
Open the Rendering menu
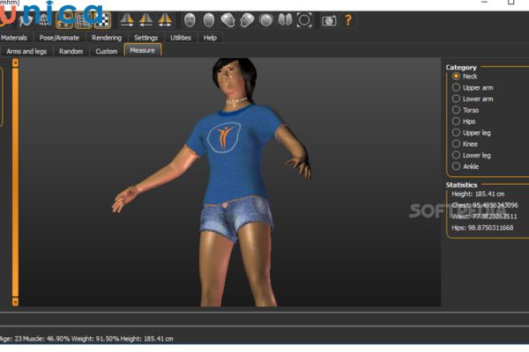click(x=107, y=38)
